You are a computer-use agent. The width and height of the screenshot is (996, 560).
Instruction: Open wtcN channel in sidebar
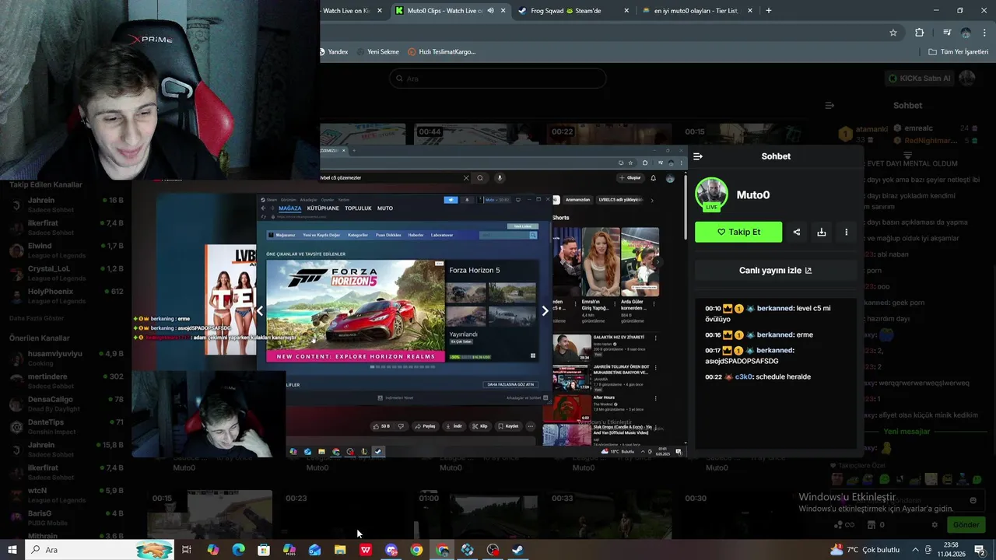pyautogui.click(x=66, y=495)
